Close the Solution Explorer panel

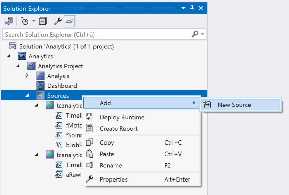[201, 8]
